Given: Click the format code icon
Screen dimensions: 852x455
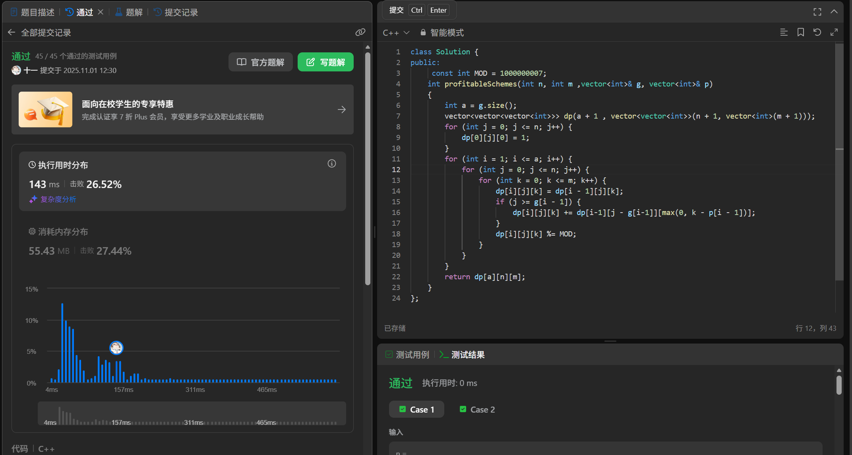Looking at the screenshot, I should 784,33.
